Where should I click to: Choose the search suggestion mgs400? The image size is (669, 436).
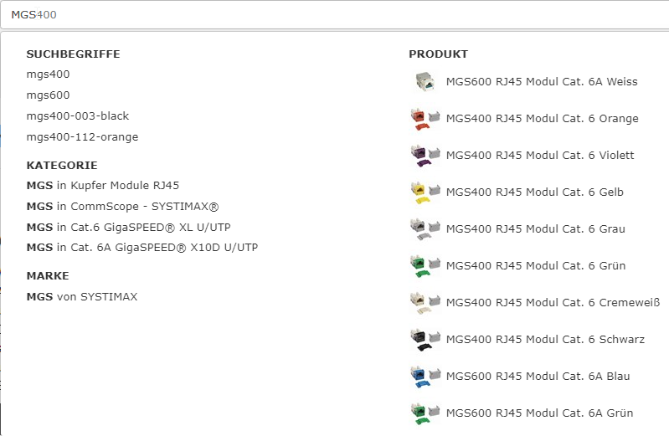pyautogui.click(x=48, y=74)
